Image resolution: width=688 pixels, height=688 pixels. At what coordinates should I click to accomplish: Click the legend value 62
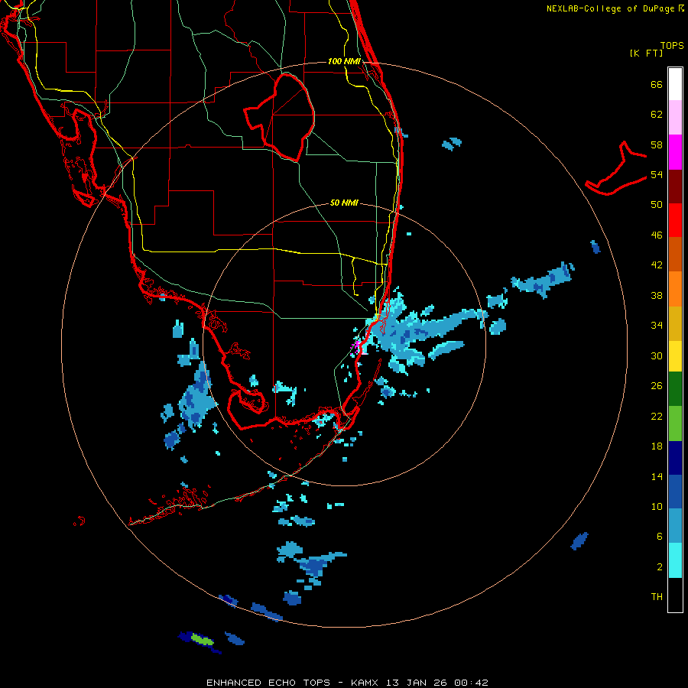[x=657, y=115]
